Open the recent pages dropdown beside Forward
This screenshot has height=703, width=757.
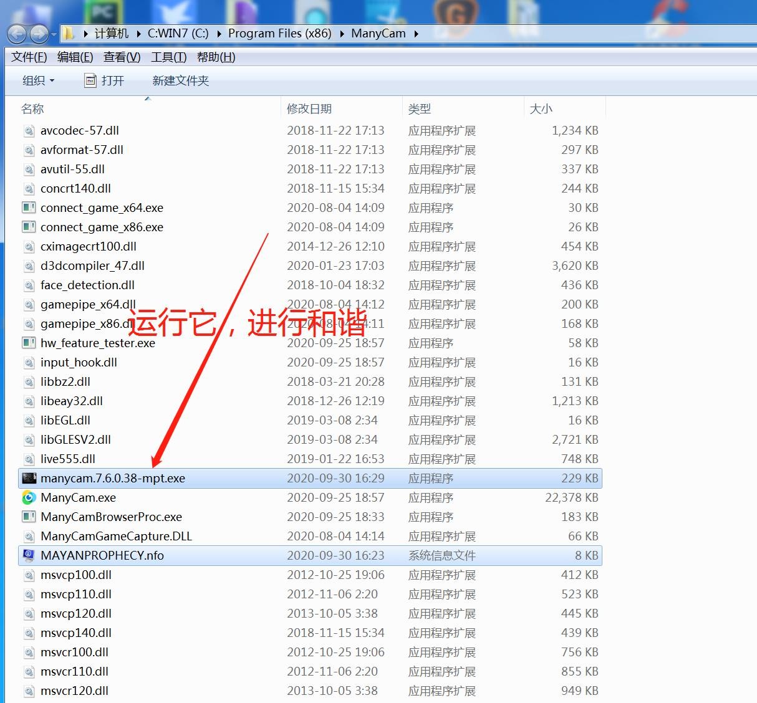54,34
